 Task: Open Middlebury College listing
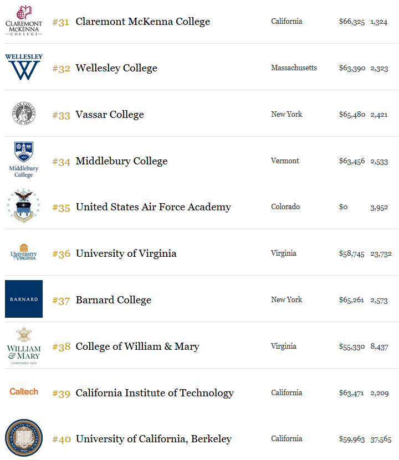(x=121, y=161)
